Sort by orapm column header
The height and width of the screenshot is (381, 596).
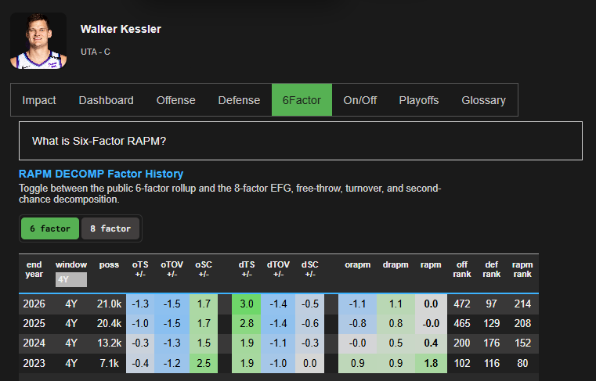[358, 264]
